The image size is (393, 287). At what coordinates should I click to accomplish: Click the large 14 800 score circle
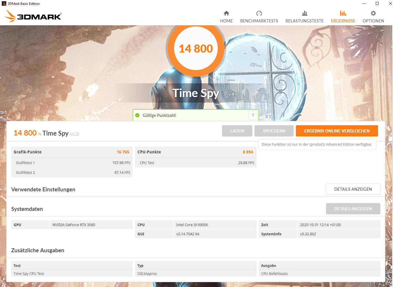click(x=196, y=49)
